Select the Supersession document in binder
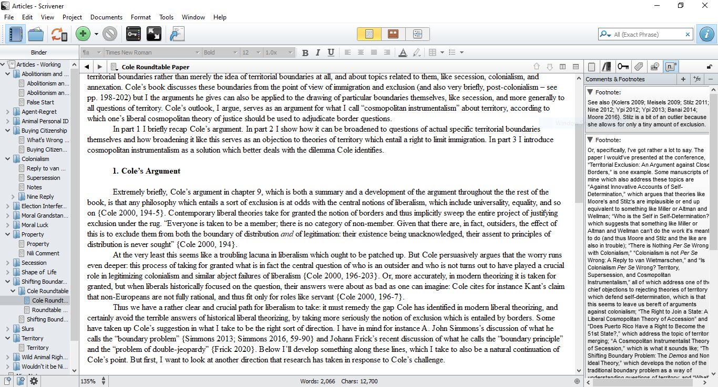This screenshot has height=387, width=718. (44, 178)
